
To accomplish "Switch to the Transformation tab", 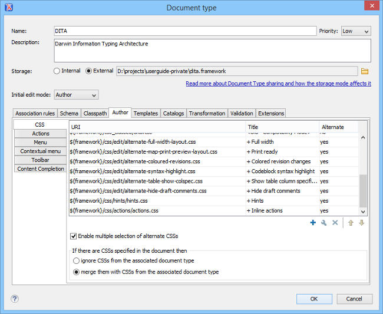I will coord(207,113).
